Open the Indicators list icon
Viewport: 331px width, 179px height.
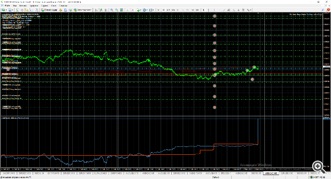click(138, 10)
